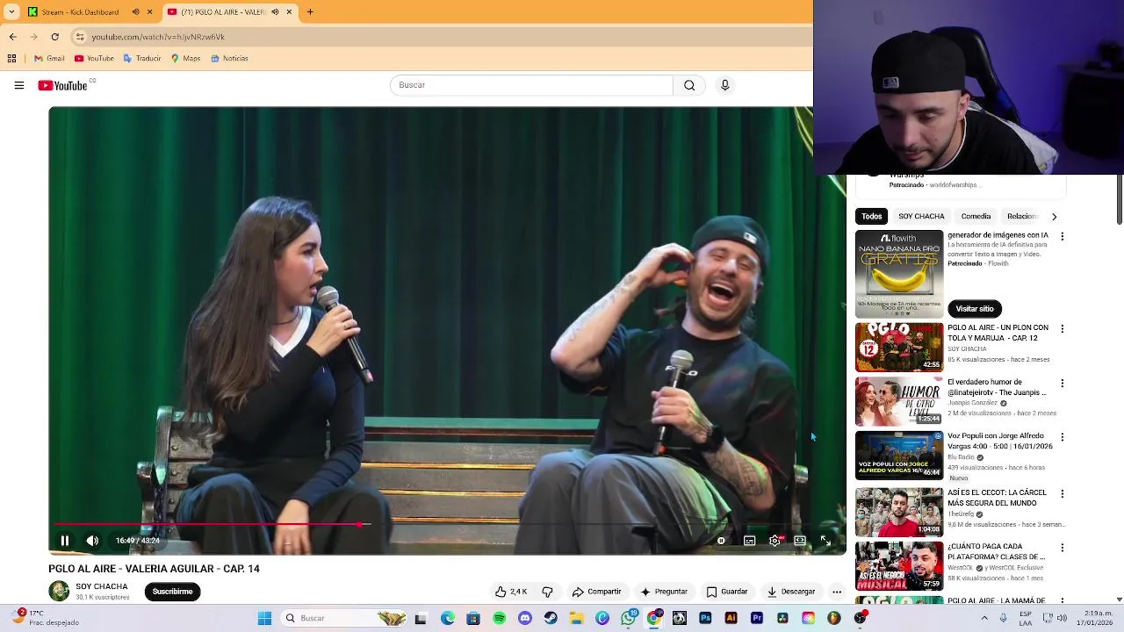Open Discord from the taskbar
This screenshot has width=1124, height=632.
525,618
